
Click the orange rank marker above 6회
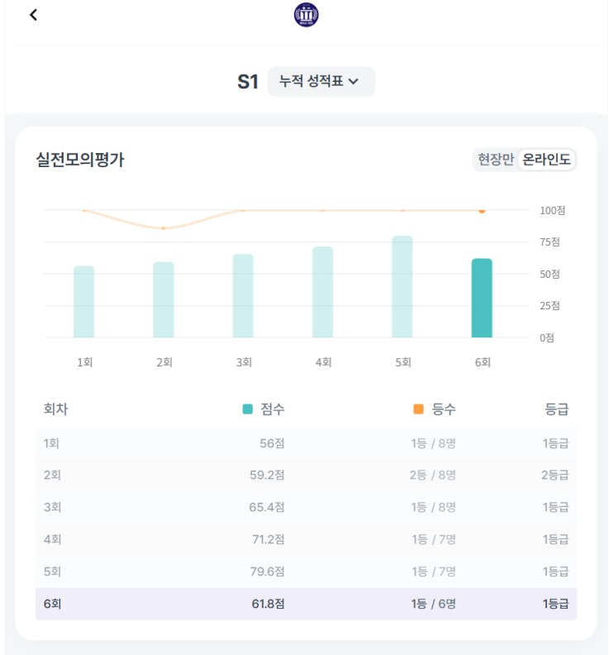click(x=482, y=211)
